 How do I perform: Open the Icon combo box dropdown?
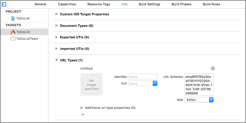(155, 83)
